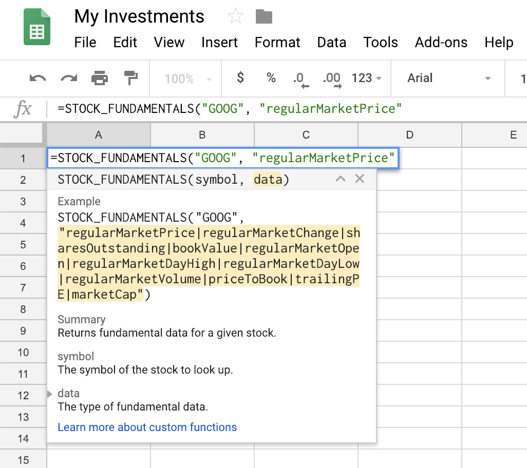Select row 15 header

pyautogui.click(x=23, y=460)
